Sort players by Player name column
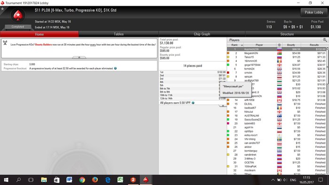329x185 pixels. (x=259, y=45)
